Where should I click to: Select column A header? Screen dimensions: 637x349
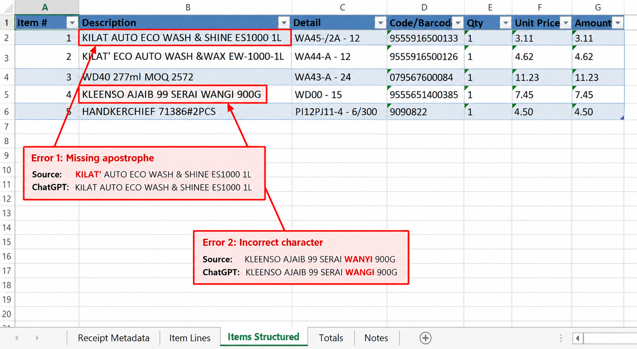coord(47,7)
